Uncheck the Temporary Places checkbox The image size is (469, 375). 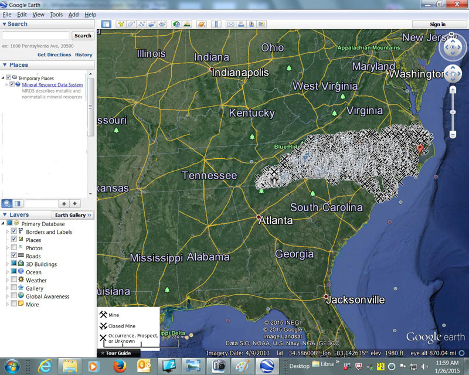tap(8, 77)
